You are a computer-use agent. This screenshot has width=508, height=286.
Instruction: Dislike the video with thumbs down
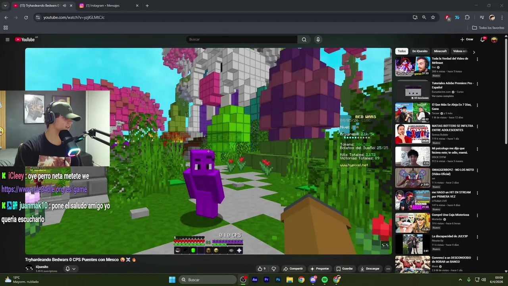pos(274,269)
